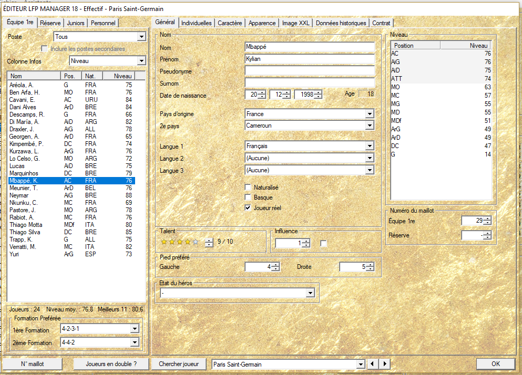Sort player list by Niveau column
The width and height of the screenshot is (522, 375).
click(x=119, y=76)
